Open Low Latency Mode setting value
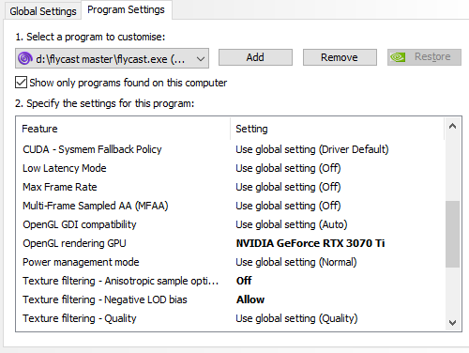 288,168
